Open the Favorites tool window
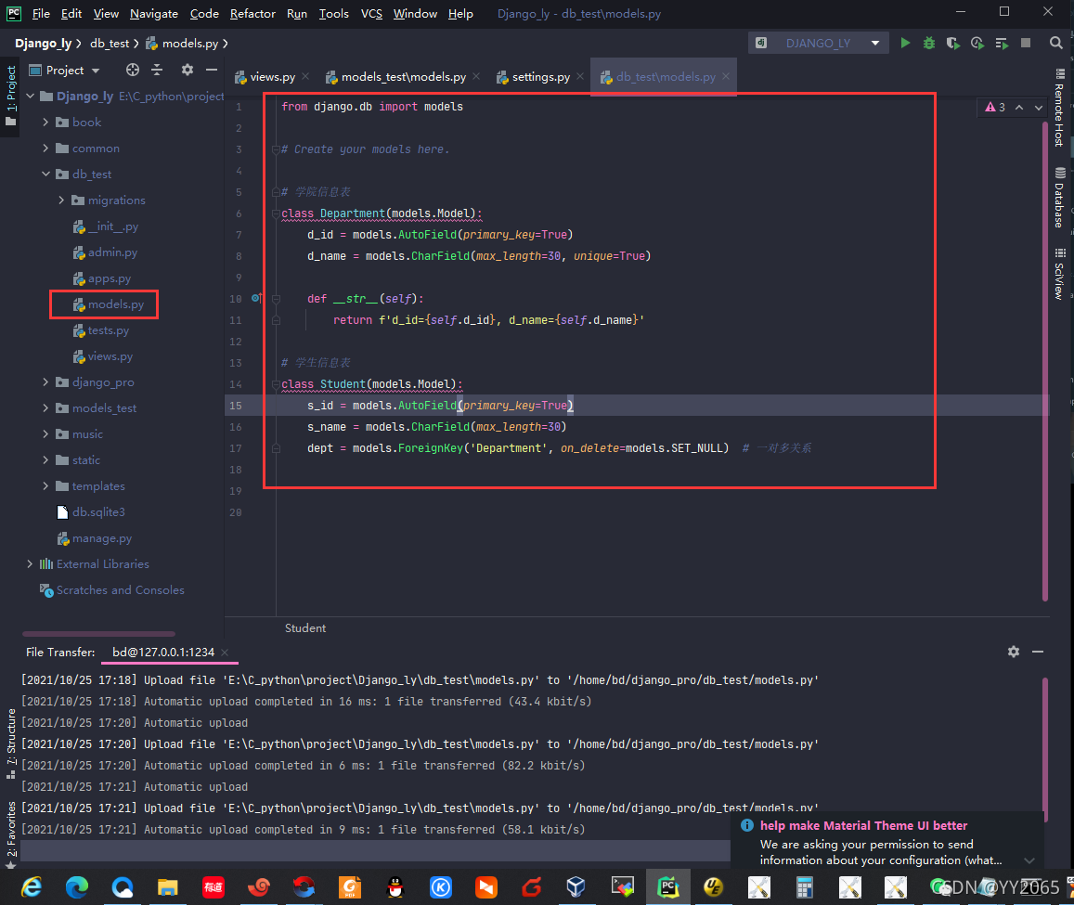The width and height of the screenshot is (1074, 905). pyautogui.click(x=11, y=834)
